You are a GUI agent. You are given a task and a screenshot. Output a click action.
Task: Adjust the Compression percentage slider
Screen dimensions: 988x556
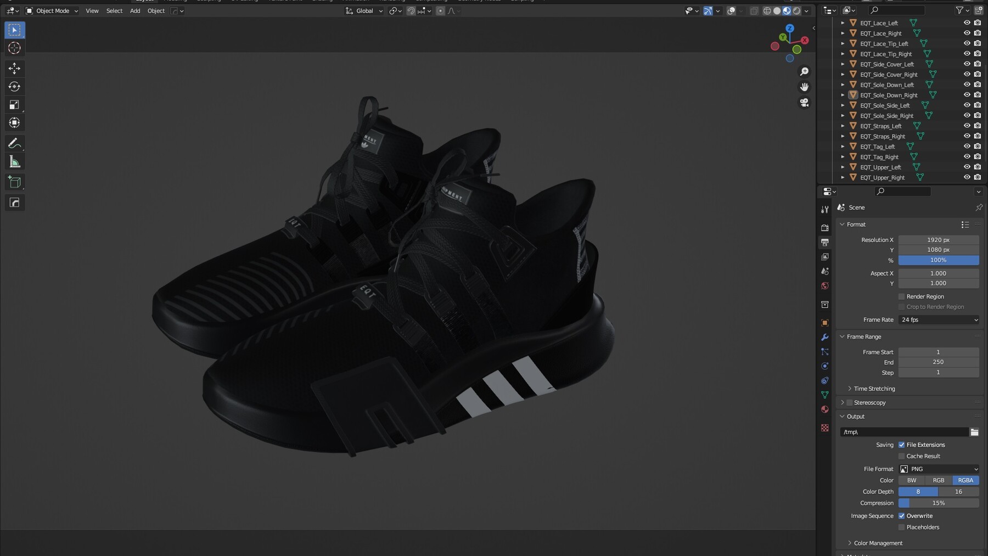(939, 503)
